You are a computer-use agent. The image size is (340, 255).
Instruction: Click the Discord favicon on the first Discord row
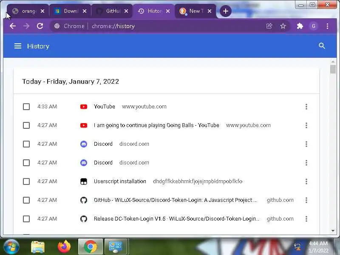pyautogui.click(x=84, y=144)
